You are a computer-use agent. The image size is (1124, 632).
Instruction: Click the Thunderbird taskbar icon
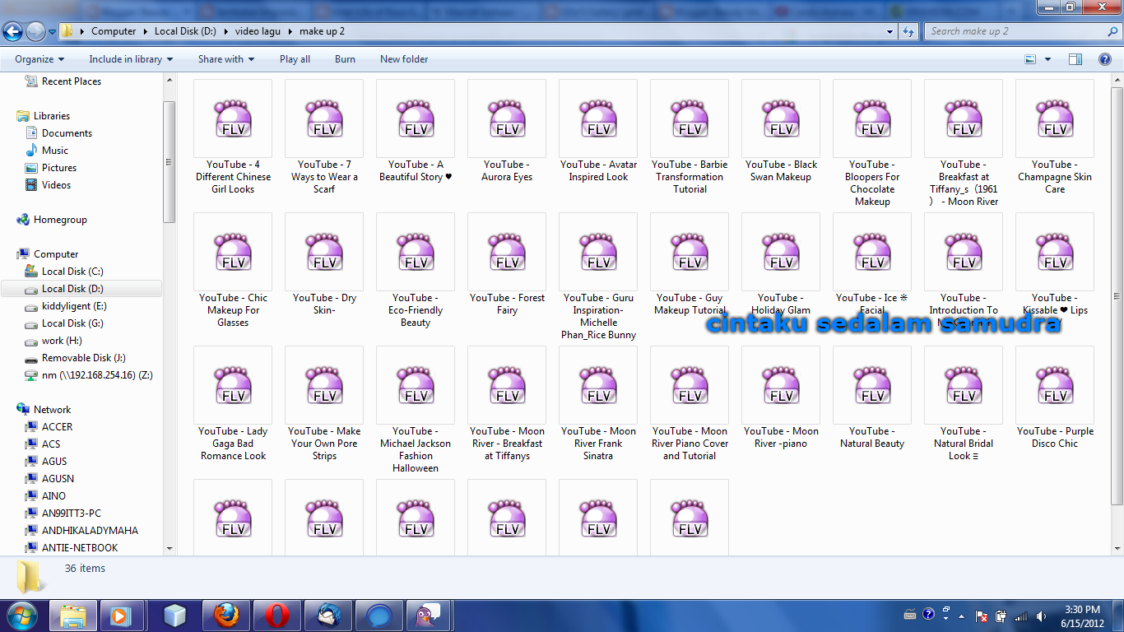[x=327, y=616]
